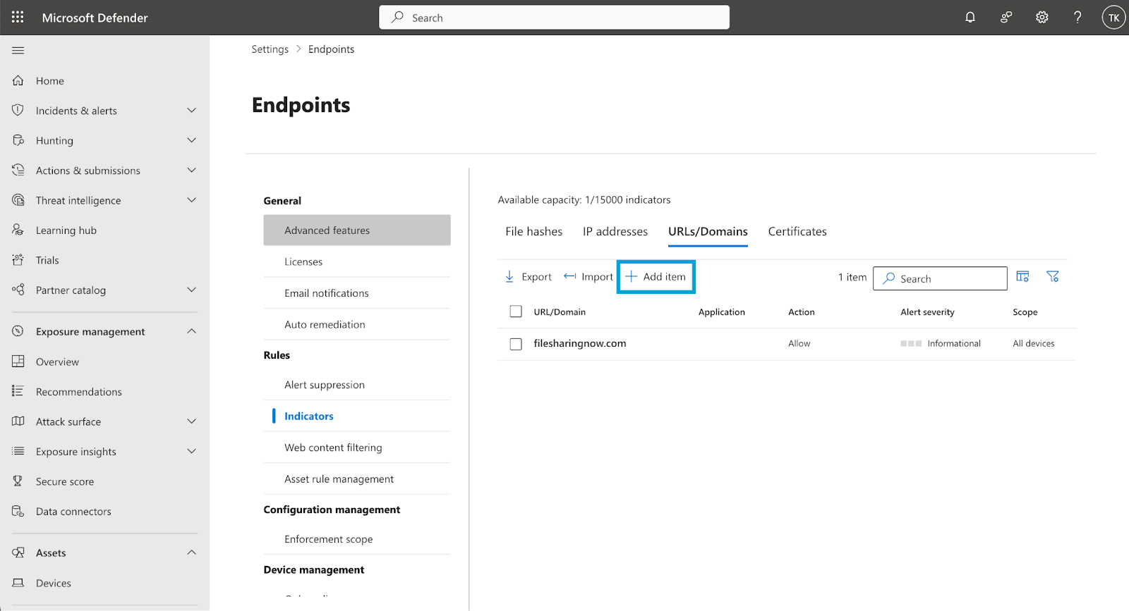The width and height of the screenshot is (1129, 611).
Task: Click the indicators table Search field
Action: 940,278
